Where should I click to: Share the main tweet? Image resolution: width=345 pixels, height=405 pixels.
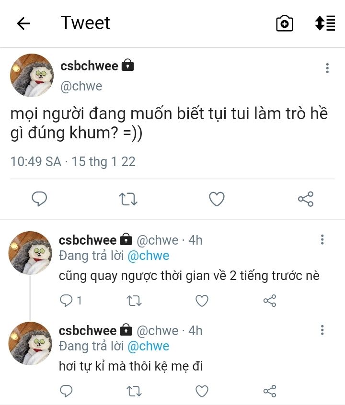(x=305, y=199)
